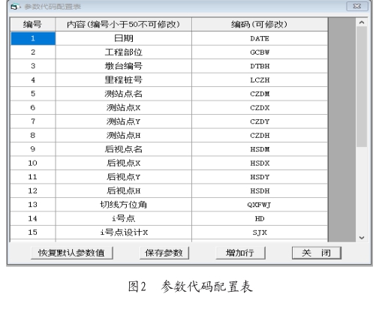Viewport: 382px width, 309px height.
Task: Select the DATE code cell
Action: click(x=260, y=38)
